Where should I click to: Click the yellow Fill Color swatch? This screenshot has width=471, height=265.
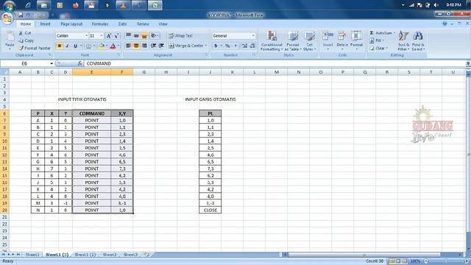(102, 46)
